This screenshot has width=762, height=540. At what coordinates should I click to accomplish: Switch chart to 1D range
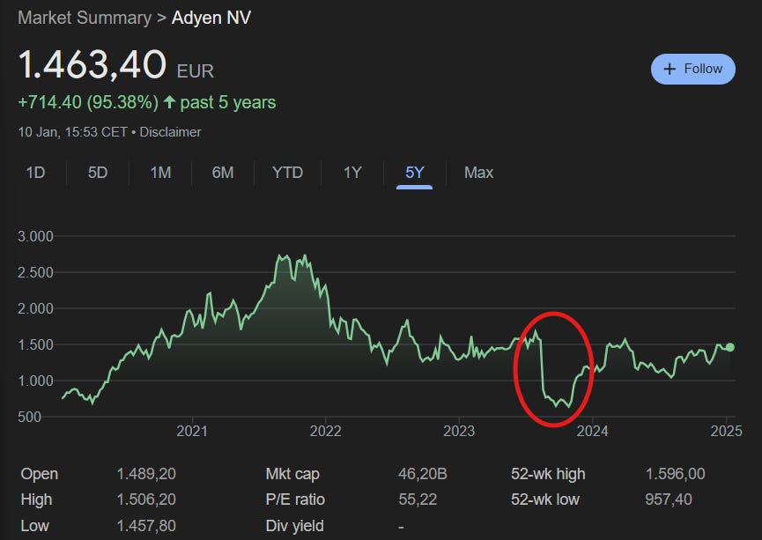[35, 173]
